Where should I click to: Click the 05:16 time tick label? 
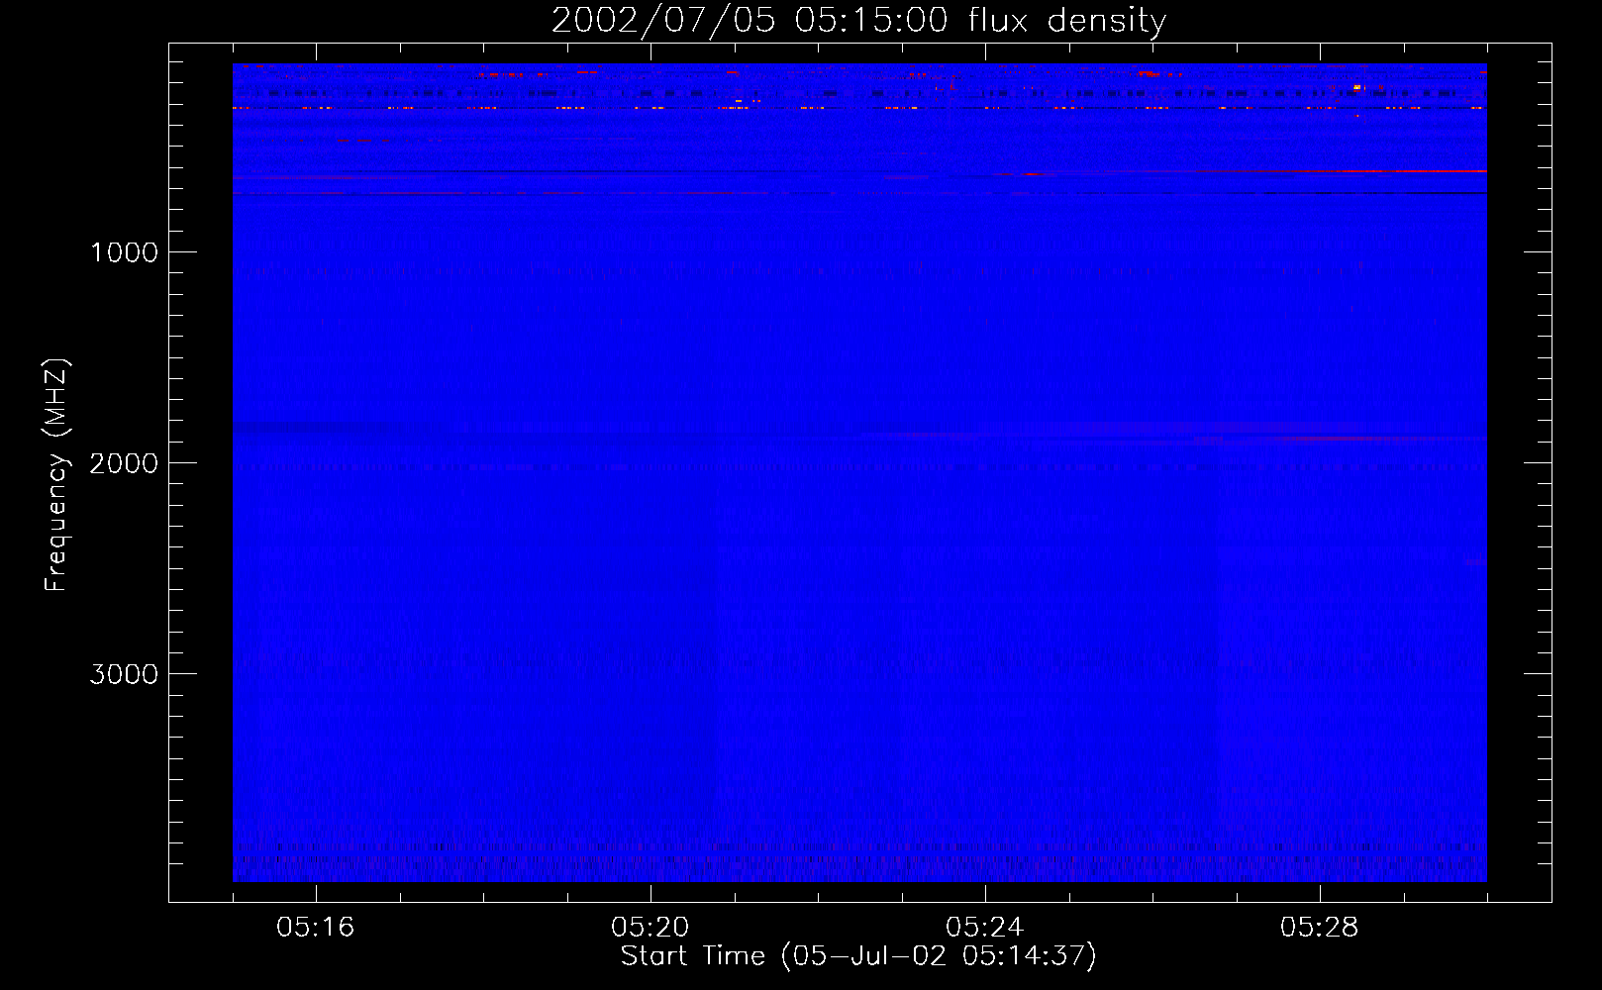(316, 928)
